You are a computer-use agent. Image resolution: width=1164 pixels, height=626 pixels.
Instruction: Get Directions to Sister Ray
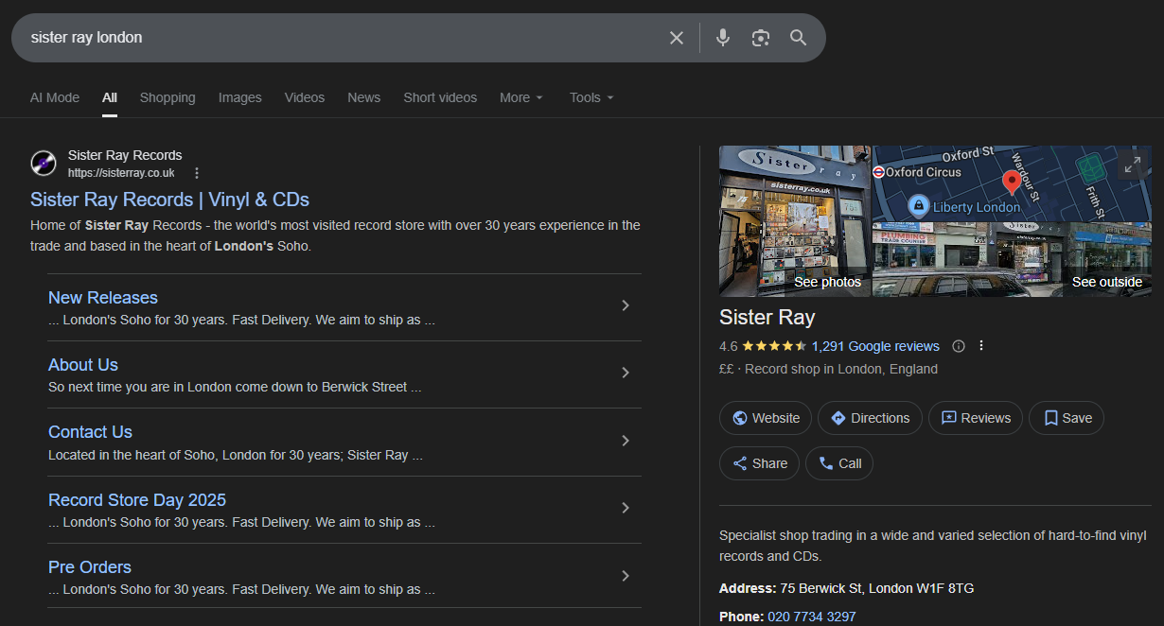point(870,417)
